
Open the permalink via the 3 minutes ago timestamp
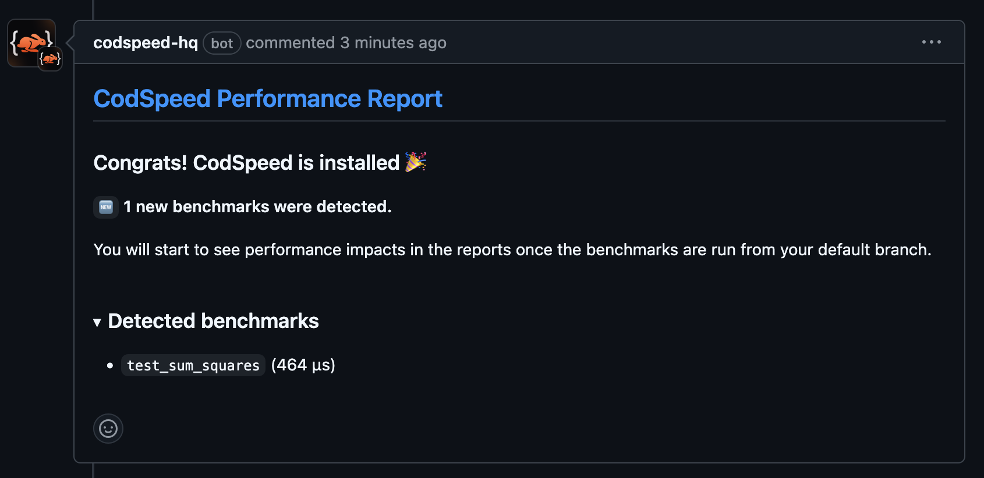(393, 42)
